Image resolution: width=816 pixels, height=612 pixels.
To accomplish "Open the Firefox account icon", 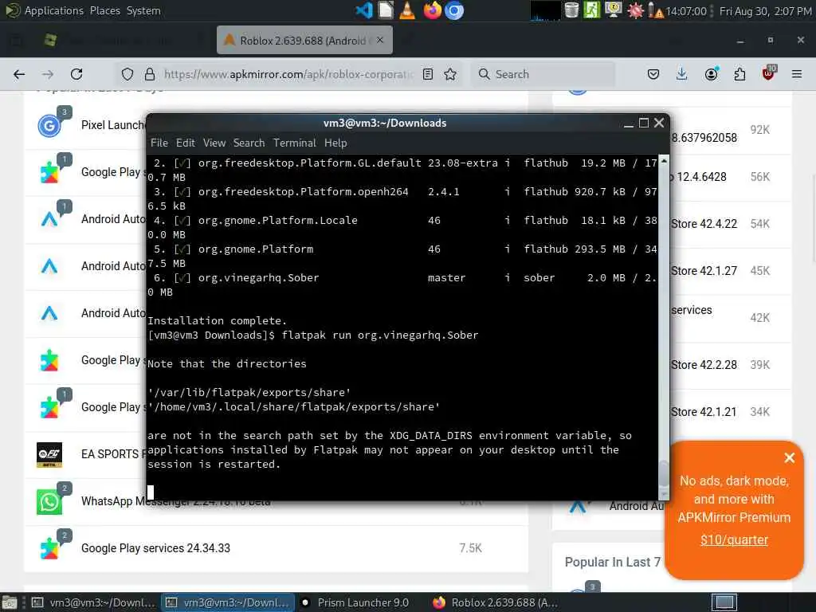I will [x=711, y=74].
